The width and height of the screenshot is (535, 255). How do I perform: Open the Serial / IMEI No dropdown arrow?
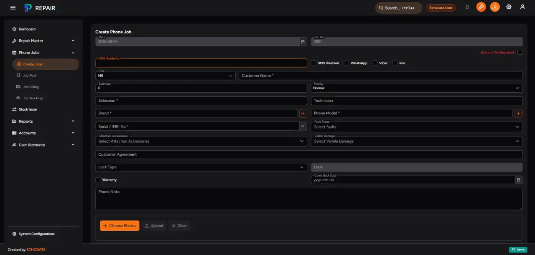point(303,126)
